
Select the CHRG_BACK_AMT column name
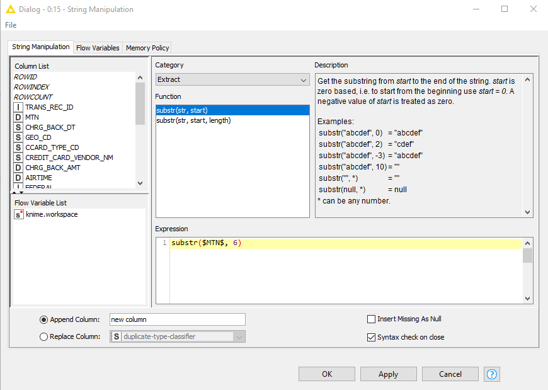[53, 168]
